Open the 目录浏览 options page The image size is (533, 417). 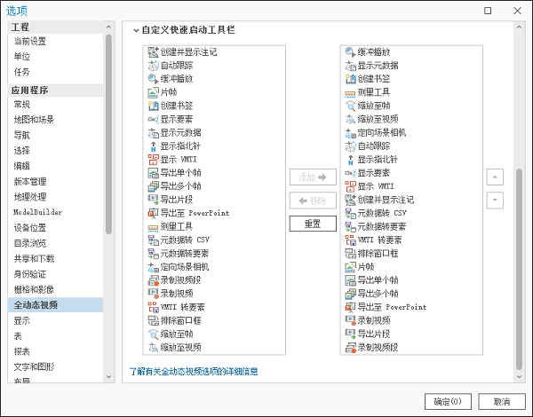[29, 243]
